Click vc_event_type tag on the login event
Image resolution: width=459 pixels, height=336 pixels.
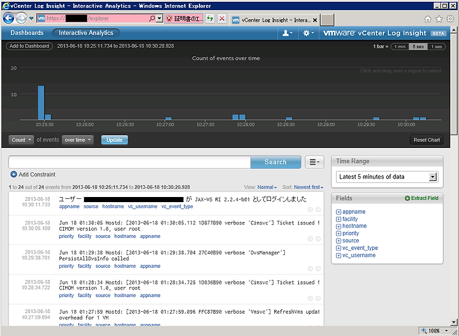tap(177, 207)
